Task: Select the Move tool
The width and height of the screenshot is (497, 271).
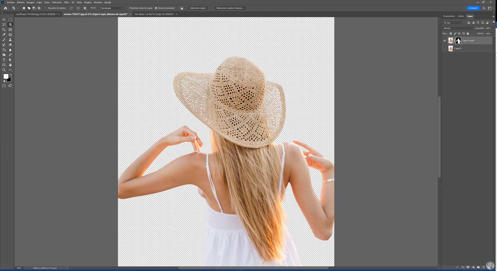Action: (x=4, y=20)
